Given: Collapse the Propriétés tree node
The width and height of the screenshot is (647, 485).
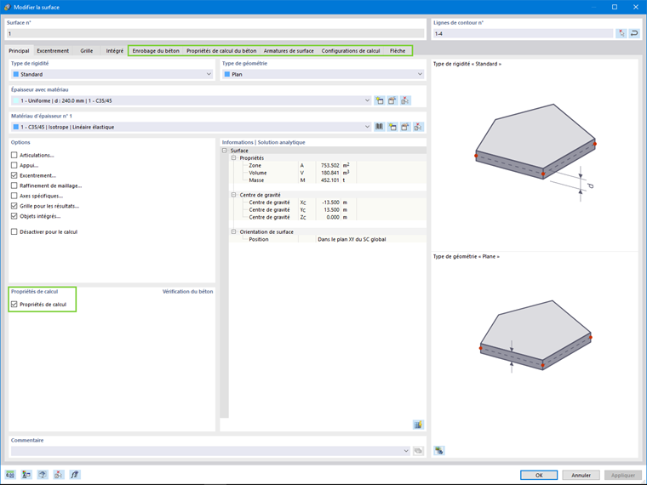Looking at the screenshot, I should pos(233,158).
